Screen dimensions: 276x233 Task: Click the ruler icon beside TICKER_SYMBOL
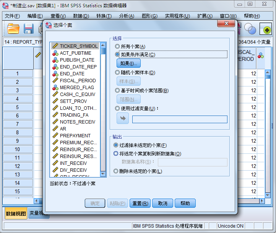point(55,46)
